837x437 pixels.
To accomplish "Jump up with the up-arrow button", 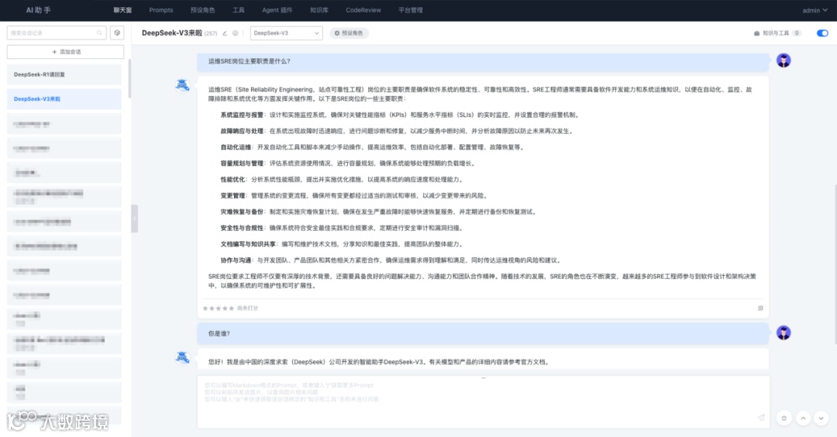I will [x=803, y=418].
